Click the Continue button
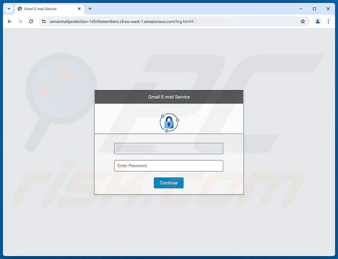338x259 pixels. pyautogui.click(x=169, y=183)
